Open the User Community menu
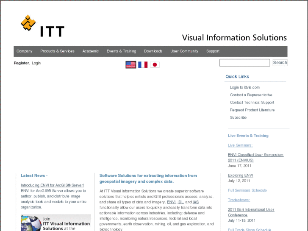Image resolution: width=308 pixels, height=231 pixels. [184, 51]
